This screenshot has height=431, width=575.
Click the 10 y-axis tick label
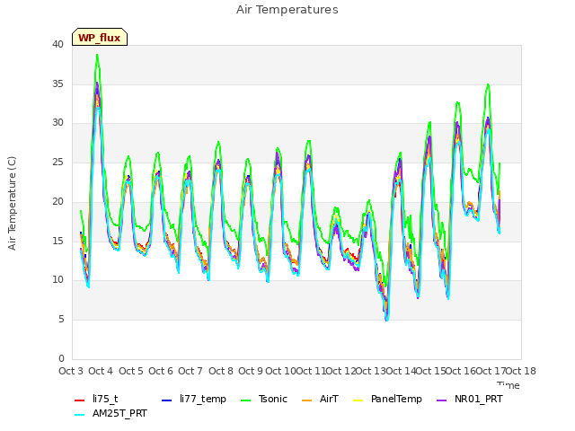57,280
